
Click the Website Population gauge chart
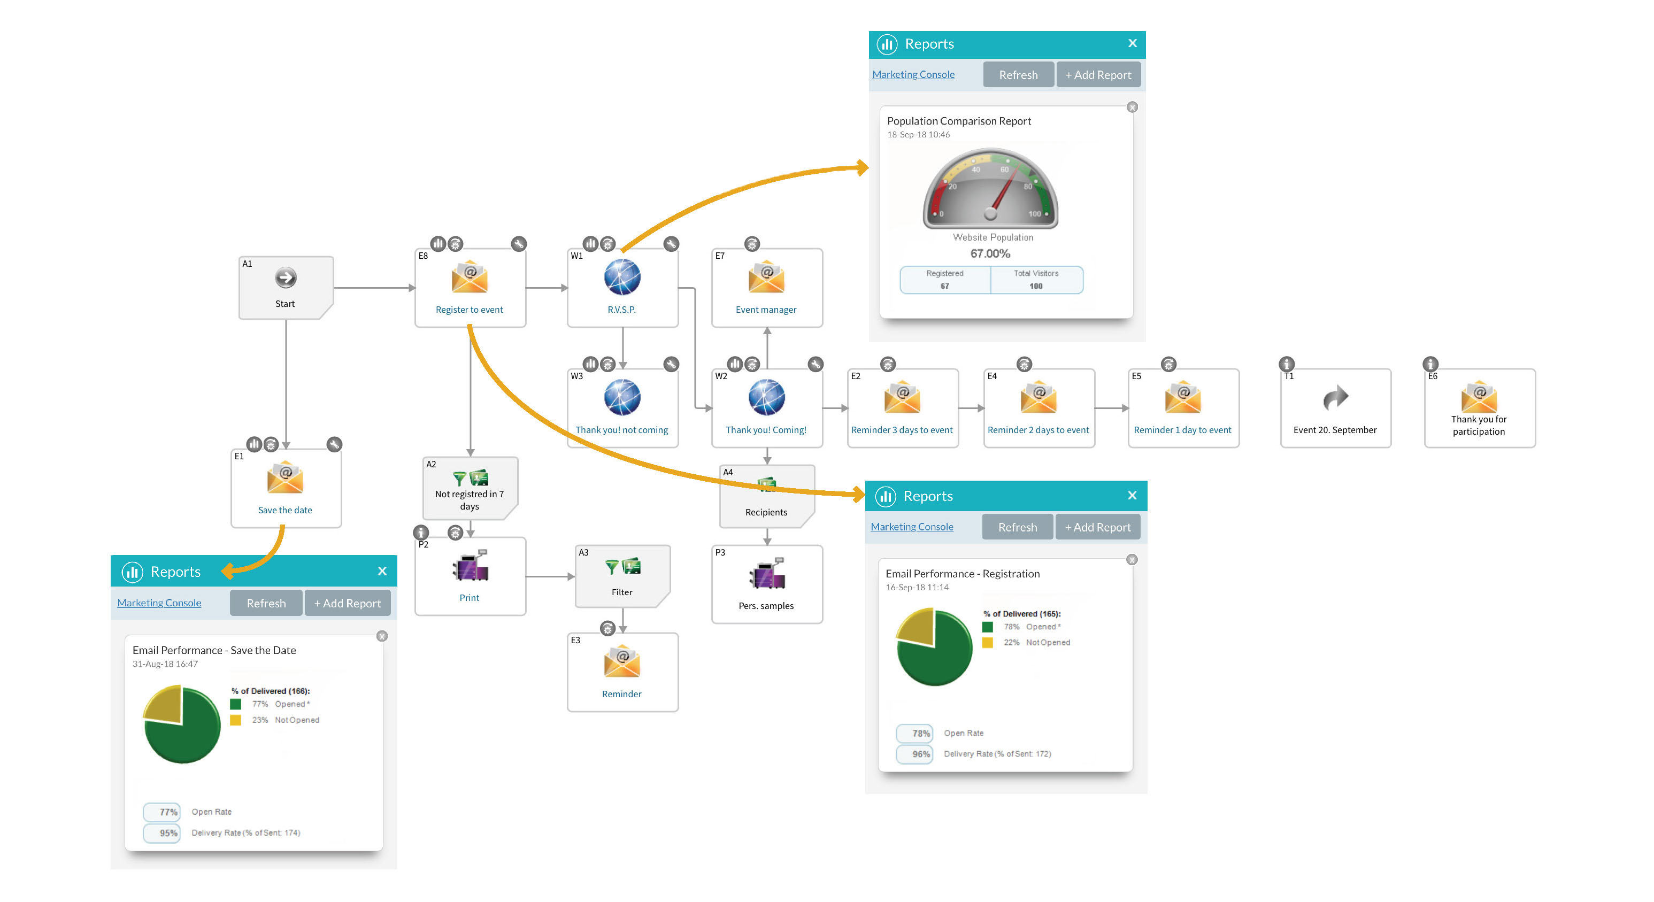click(x=991, y=191)
